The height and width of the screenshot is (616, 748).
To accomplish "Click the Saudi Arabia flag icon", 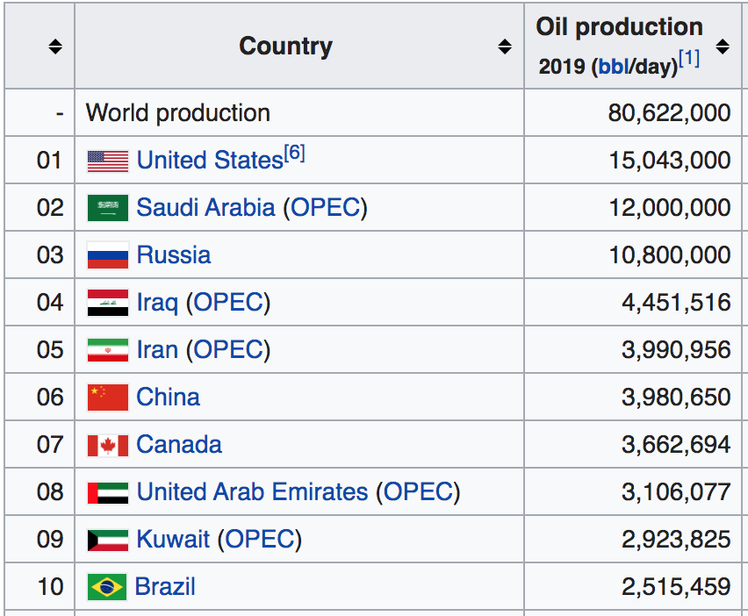I will coord(108,208).
